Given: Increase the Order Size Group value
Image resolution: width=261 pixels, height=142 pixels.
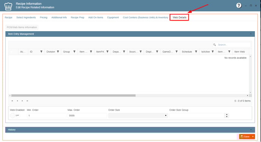Looking at the screenshot, I should click(227, 115).
